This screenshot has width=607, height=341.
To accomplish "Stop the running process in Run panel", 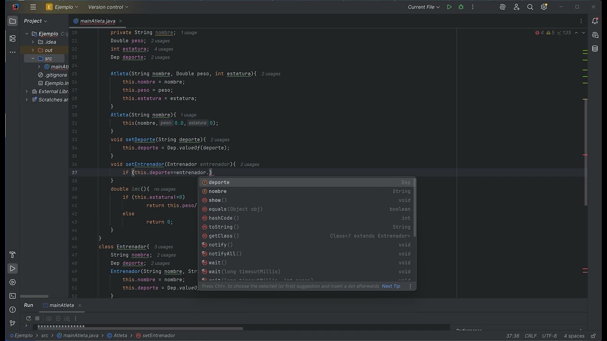I will [x=37, y=319].
